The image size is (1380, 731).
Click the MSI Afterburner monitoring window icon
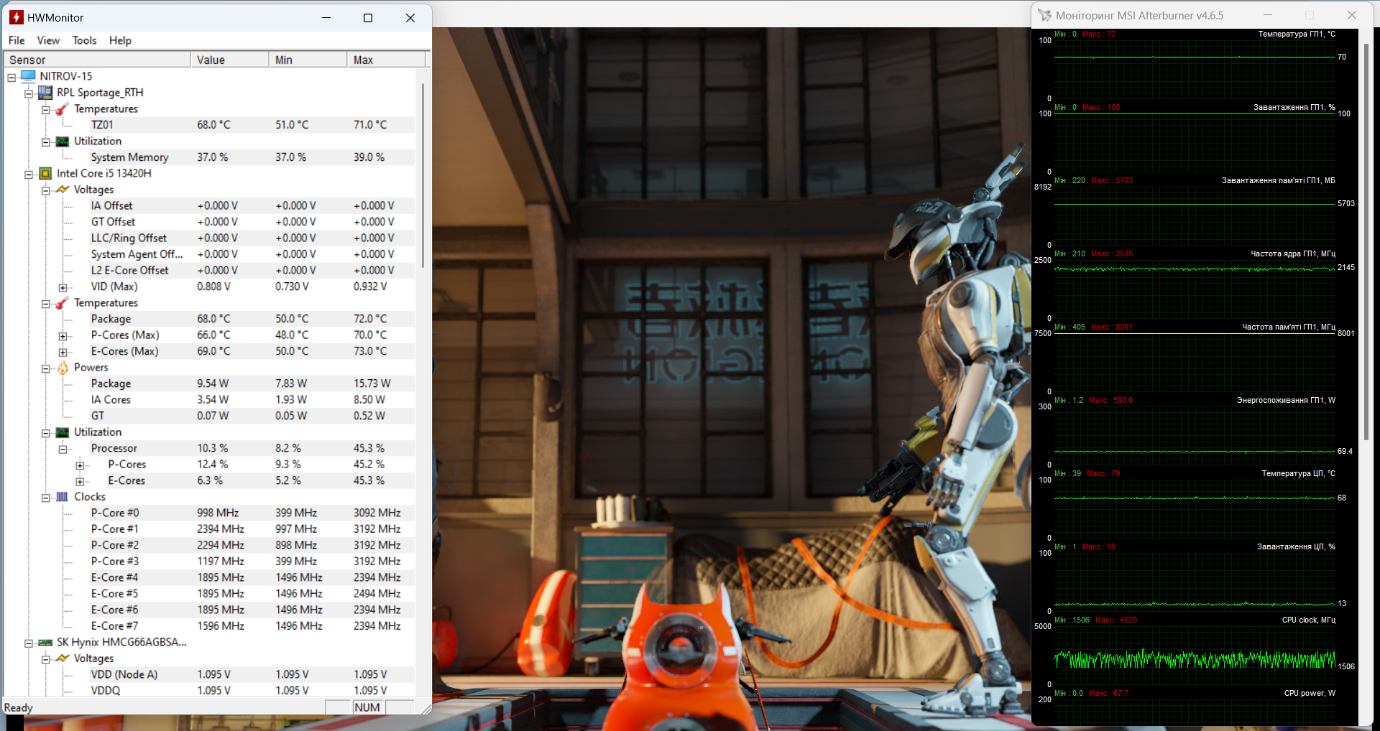(1044, 15)
